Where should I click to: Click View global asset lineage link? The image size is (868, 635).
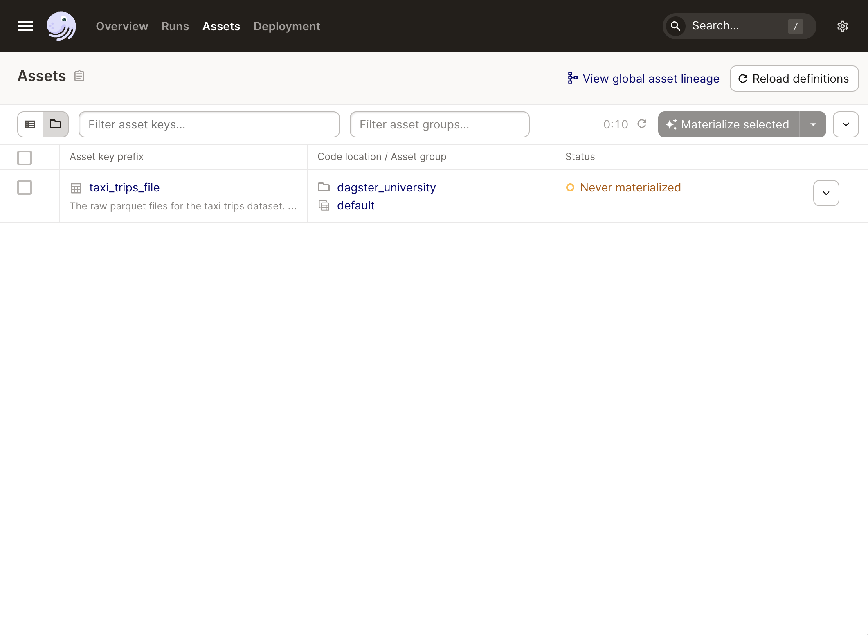[643, 79]
